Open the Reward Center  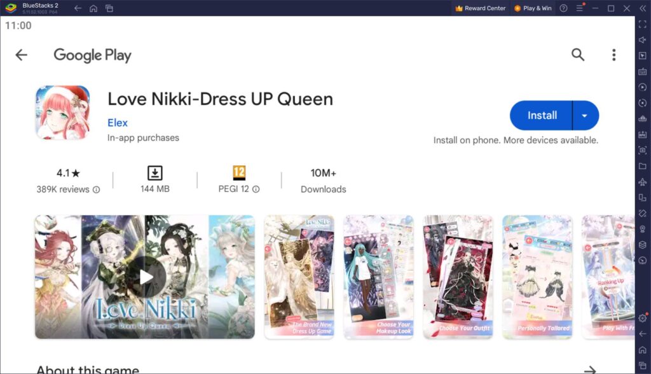(481, 8)
